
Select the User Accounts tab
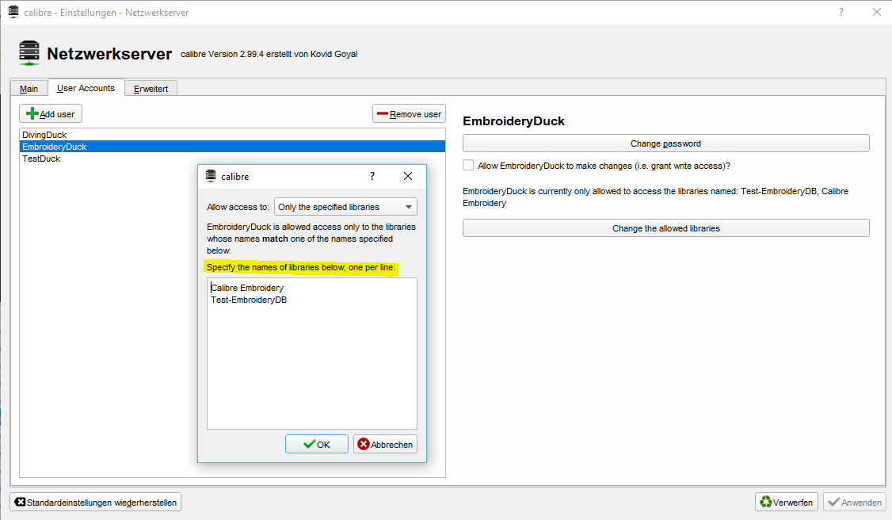[86, 88]
